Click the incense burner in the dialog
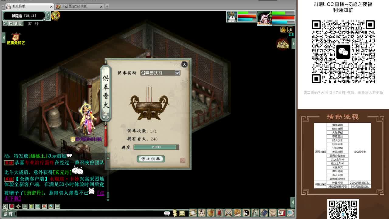This screenshot has height=219, width=389. [x=149, y=104]
